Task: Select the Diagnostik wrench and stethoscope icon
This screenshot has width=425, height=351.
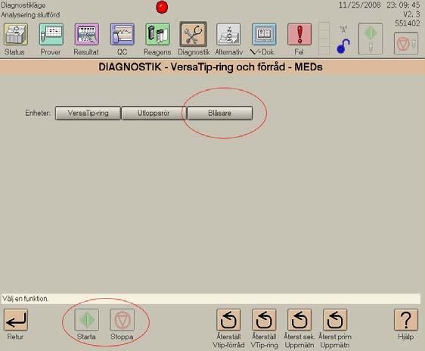Action: tap(194, 35)
